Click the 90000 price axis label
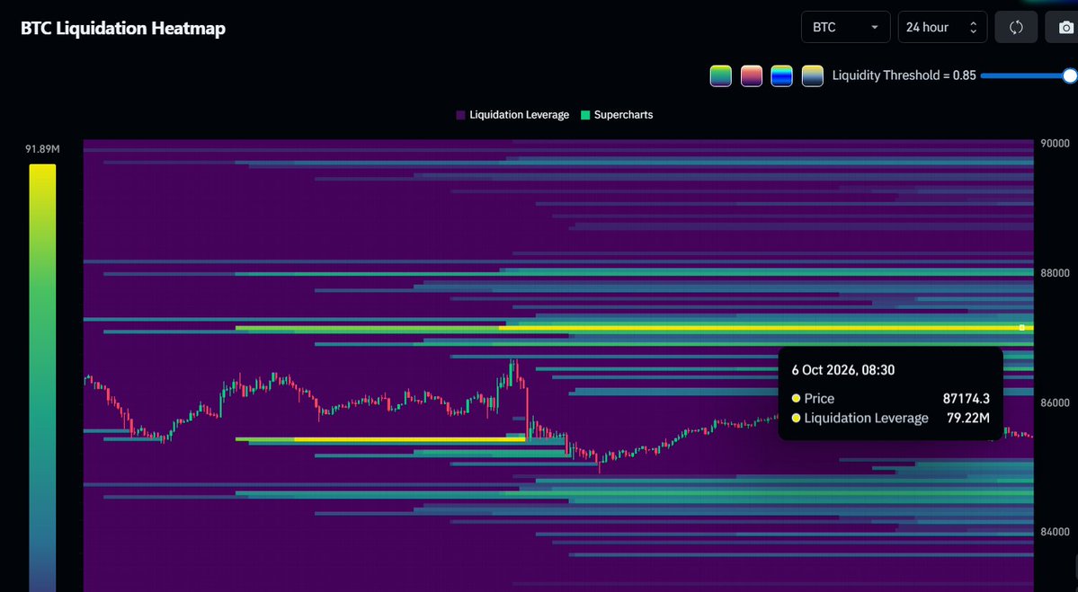The image size is (1078, 592). coord(1056,144)
